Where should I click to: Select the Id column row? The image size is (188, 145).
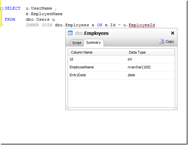click(121, 59)
